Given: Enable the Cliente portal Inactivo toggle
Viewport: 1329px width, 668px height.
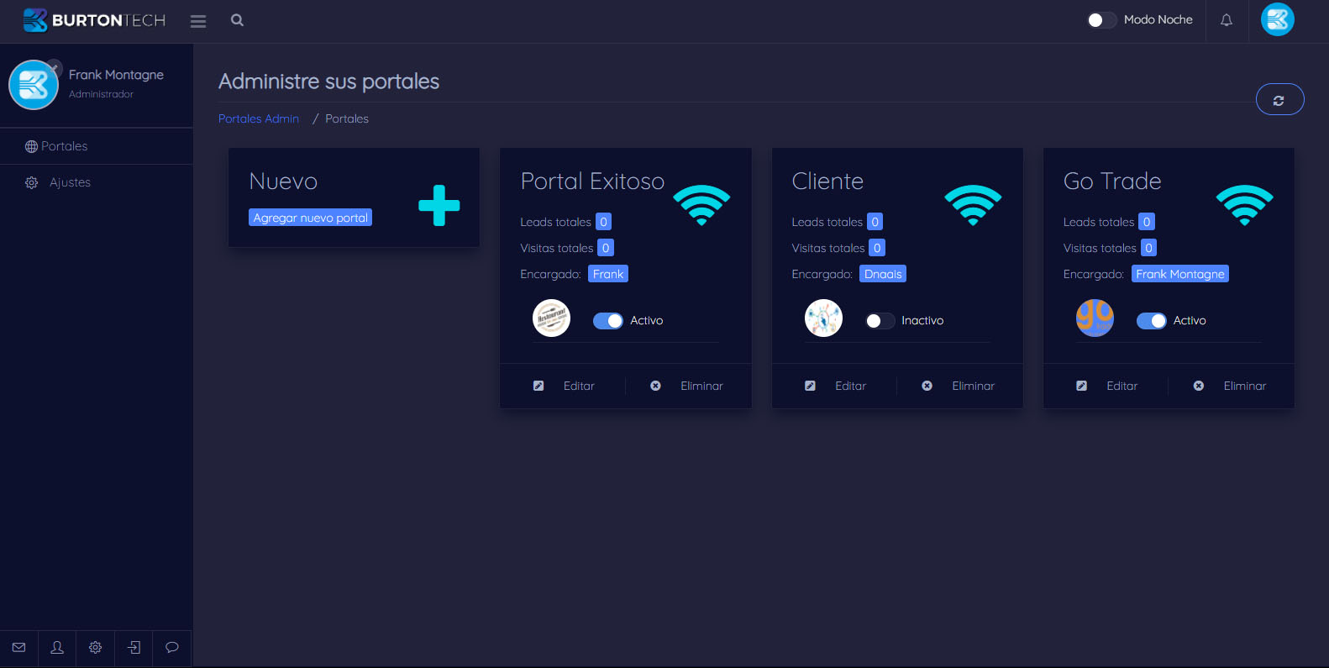Looking at the screenshot, I should tap(879, 321).
